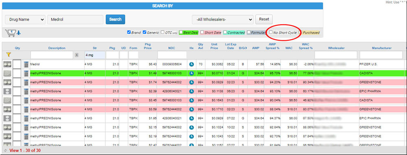The height and width of the screenshot is (155, 407).
Task: Uncheck the Brand checkbox
Action: [x=129, y=33]
